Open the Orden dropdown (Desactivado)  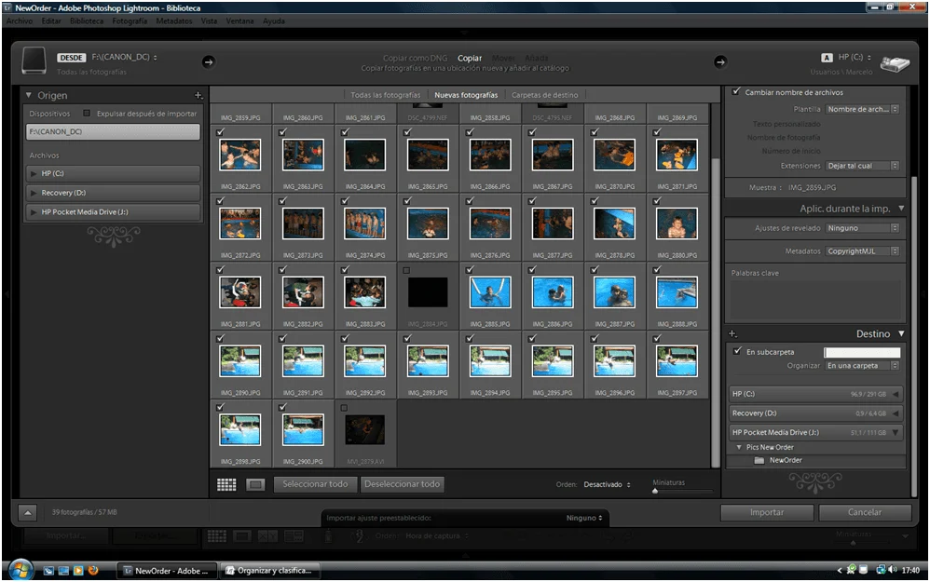pos(607,485)
